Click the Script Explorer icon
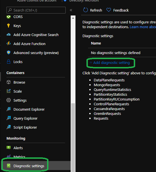The image size is (156, 172). tap(8, 127)
